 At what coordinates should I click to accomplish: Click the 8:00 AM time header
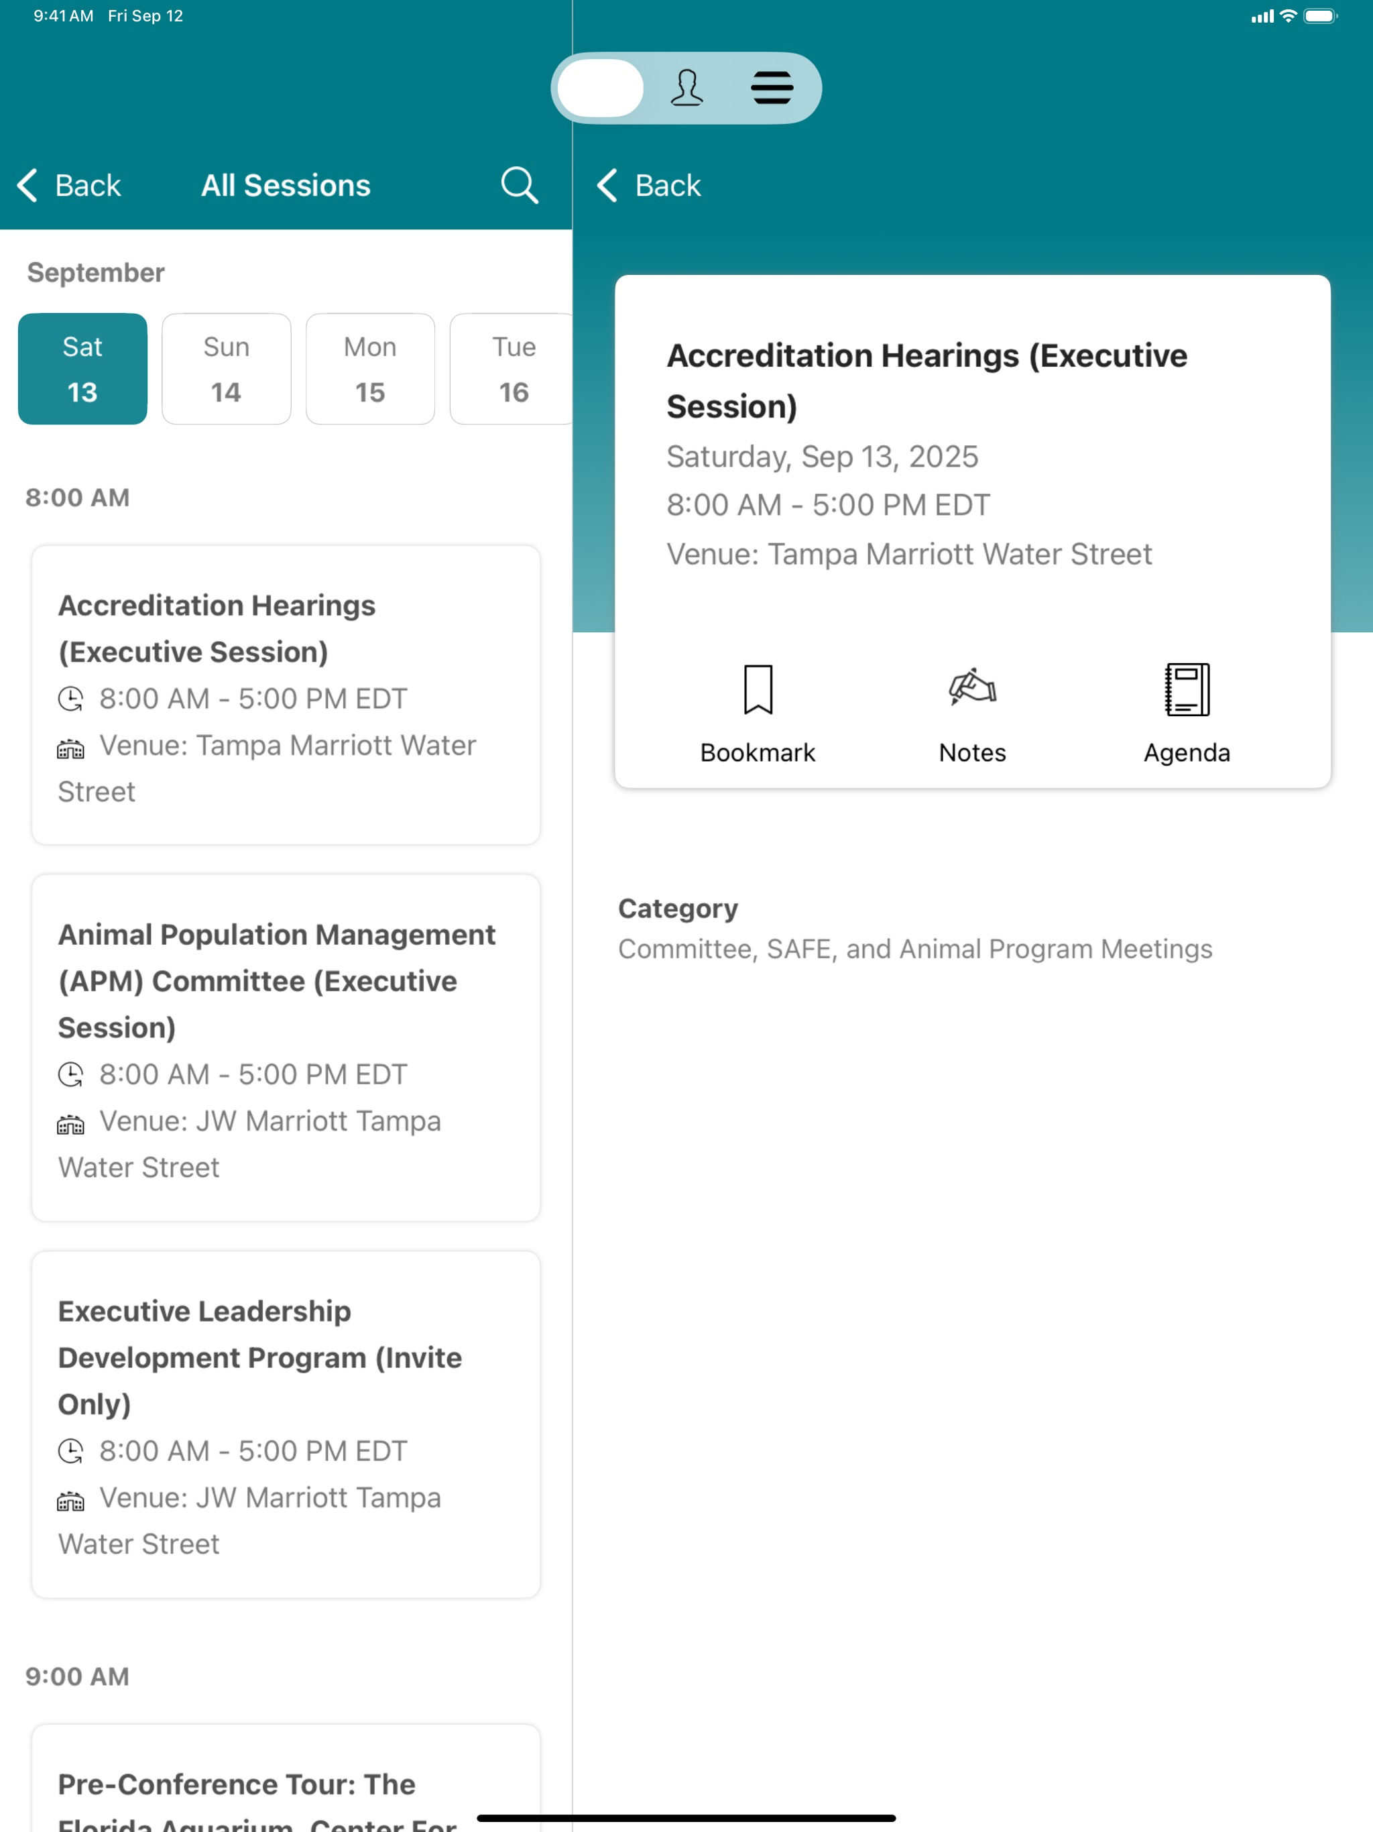pos(77,498)
